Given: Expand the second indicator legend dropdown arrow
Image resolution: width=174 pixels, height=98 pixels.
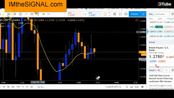Looking at the screenshot, I should (5, 26).
